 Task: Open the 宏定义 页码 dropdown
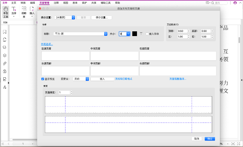(87, 79)
